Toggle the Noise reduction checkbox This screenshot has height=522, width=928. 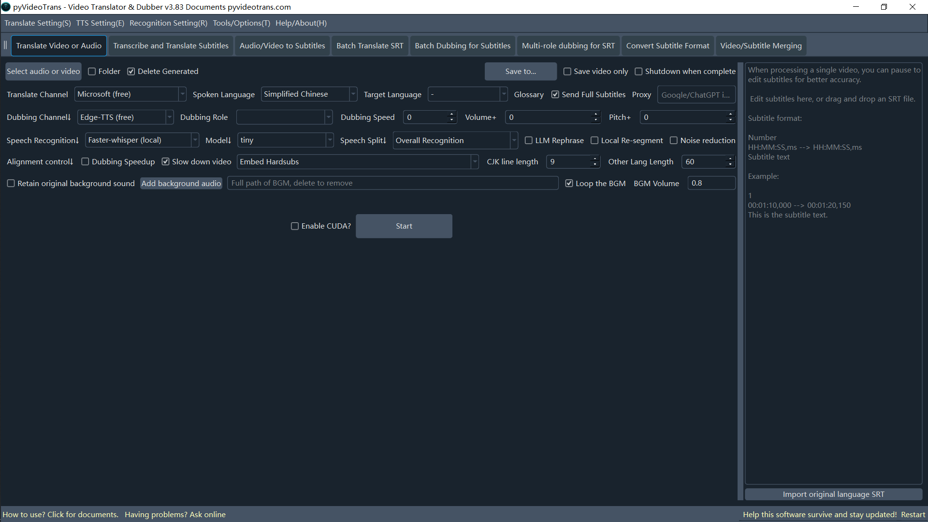(674, 141)
